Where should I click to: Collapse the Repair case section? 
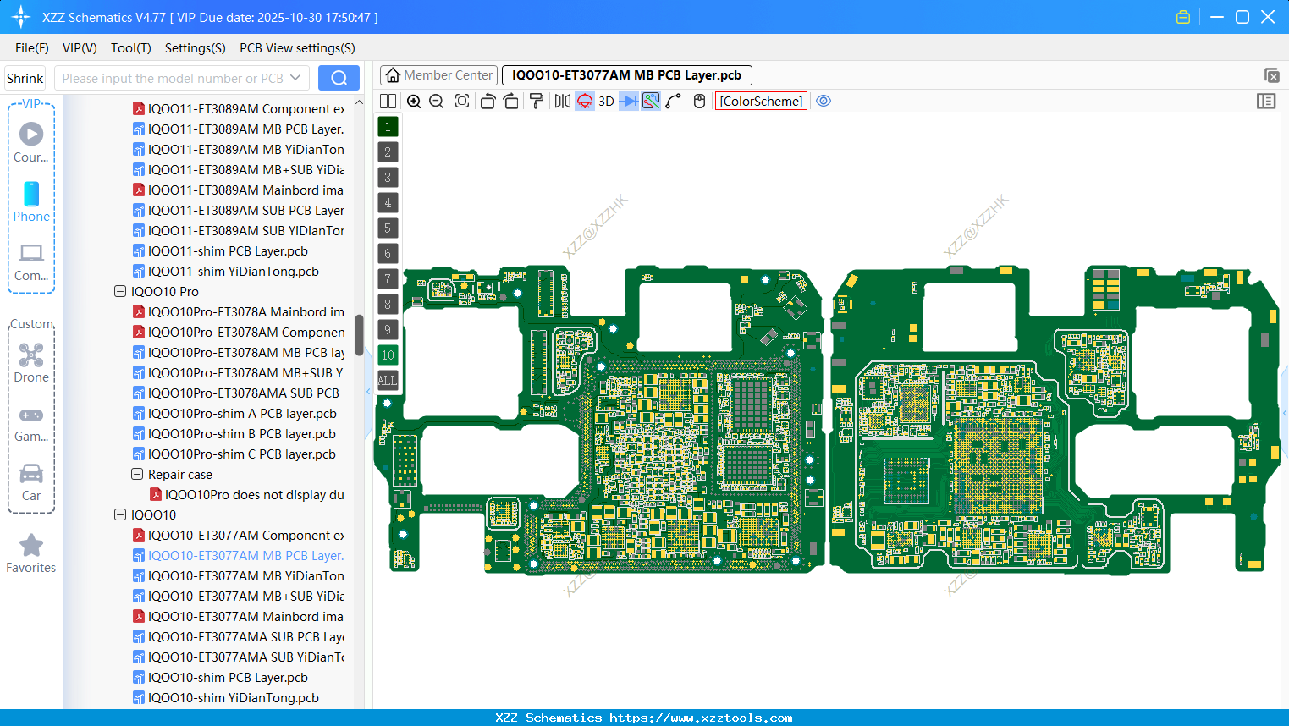pyautogui.click(x=135, y=474)
